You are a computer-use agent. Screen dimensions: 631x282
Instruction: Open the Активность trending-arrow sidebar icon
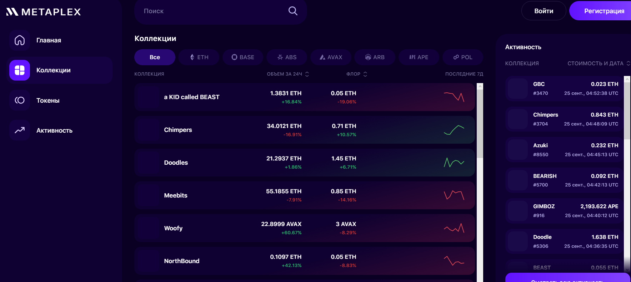click(x=20, y=130)
